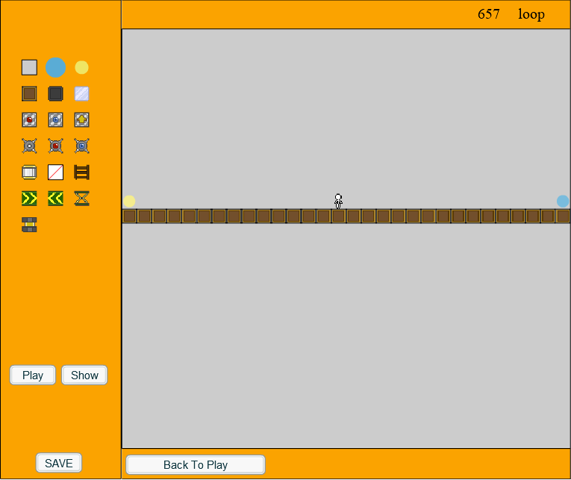Screen dimensions: 571x480
Task: Choose the striped barrel tile
Action: (x=30, y=172)
